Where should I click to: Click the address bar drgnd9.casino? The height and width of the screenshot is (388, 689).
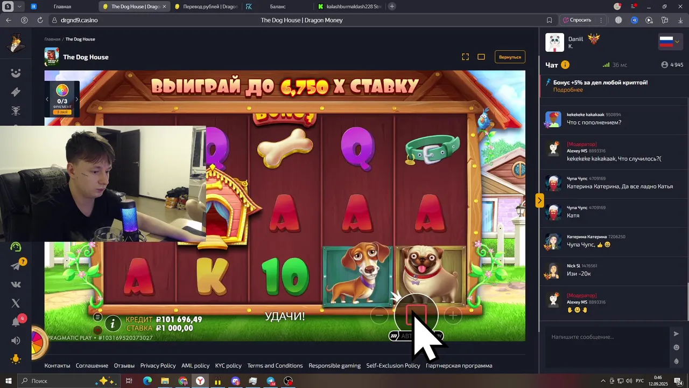tap(79, 20)
